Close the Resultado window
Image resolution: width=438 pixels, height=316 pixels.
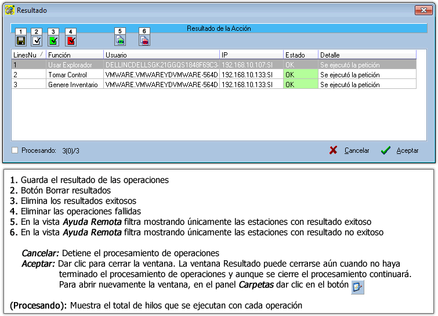pos(423,10)
